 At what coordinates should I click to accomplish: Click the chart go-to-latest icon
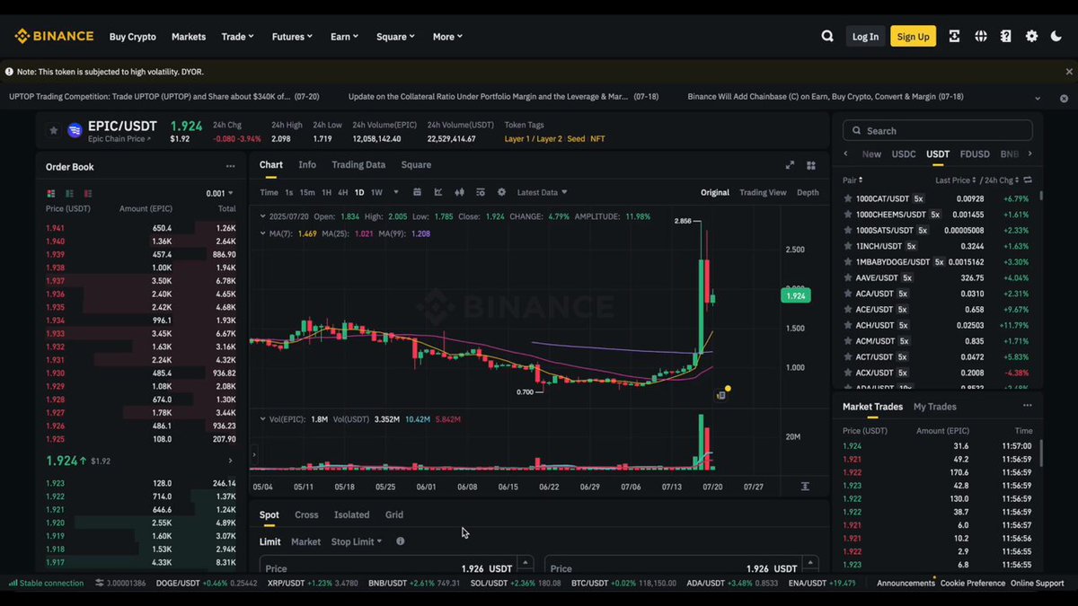click(x=805, y=486)
